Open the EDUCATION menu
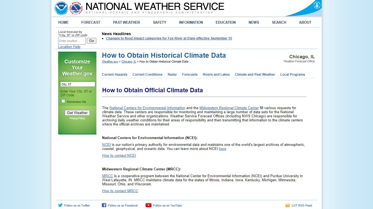The image size is (373, 209). tap(226, 22)
